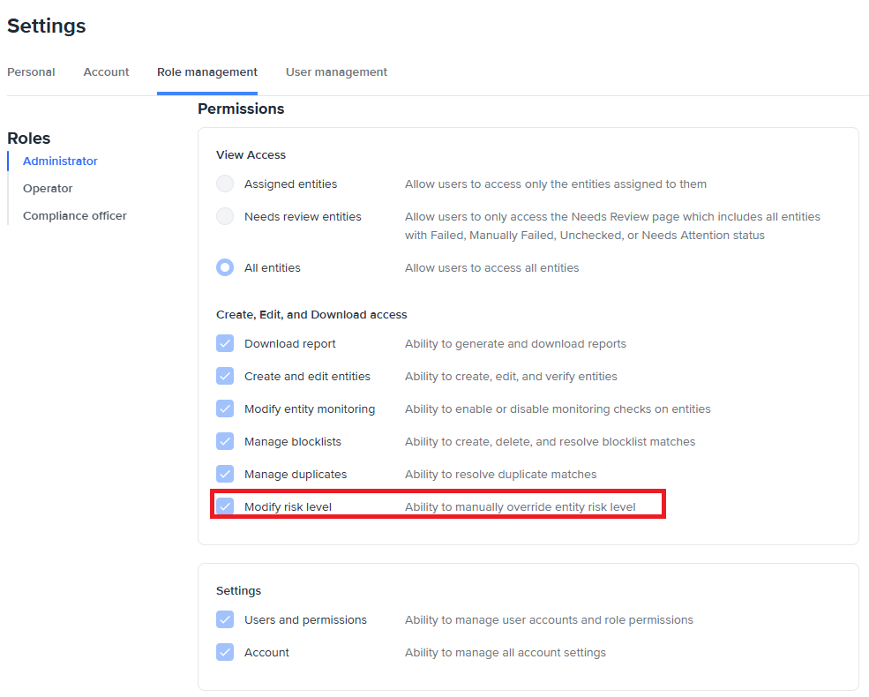
Task: Click the 'Roles' sidebar heading
Action: click(x=29, y=138)
